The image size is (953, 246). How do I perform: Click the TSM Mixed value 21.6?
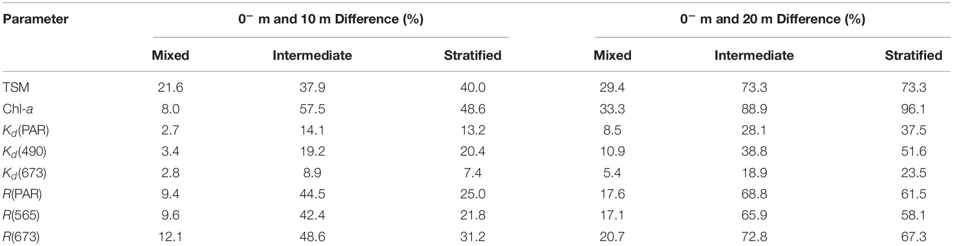(171, 87)
